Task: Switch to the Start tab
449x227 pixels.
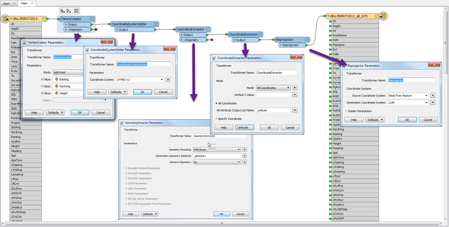Action: [x=6, y=3]
